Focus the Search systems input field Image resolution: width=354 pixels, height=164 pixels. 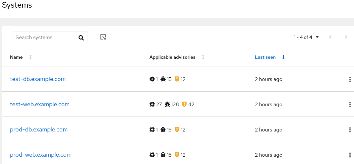click(x=45, y=38)
